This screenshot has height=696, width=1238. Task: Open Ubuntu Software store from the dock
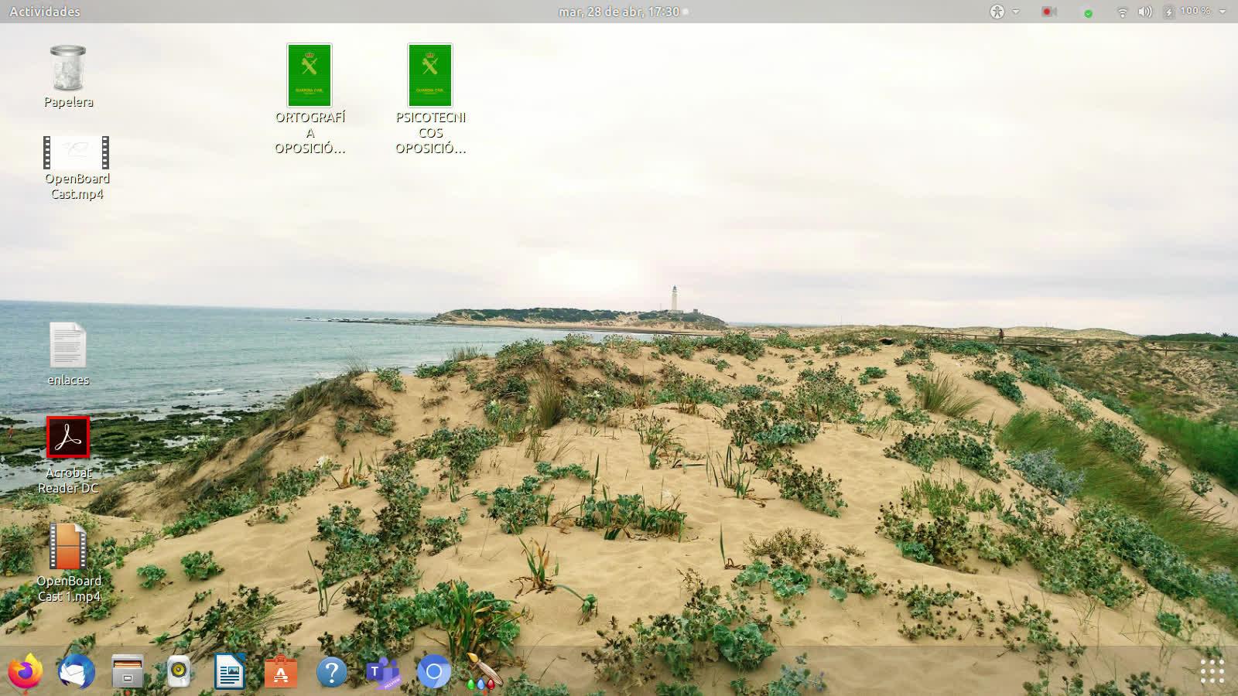[x=281, y=671]
